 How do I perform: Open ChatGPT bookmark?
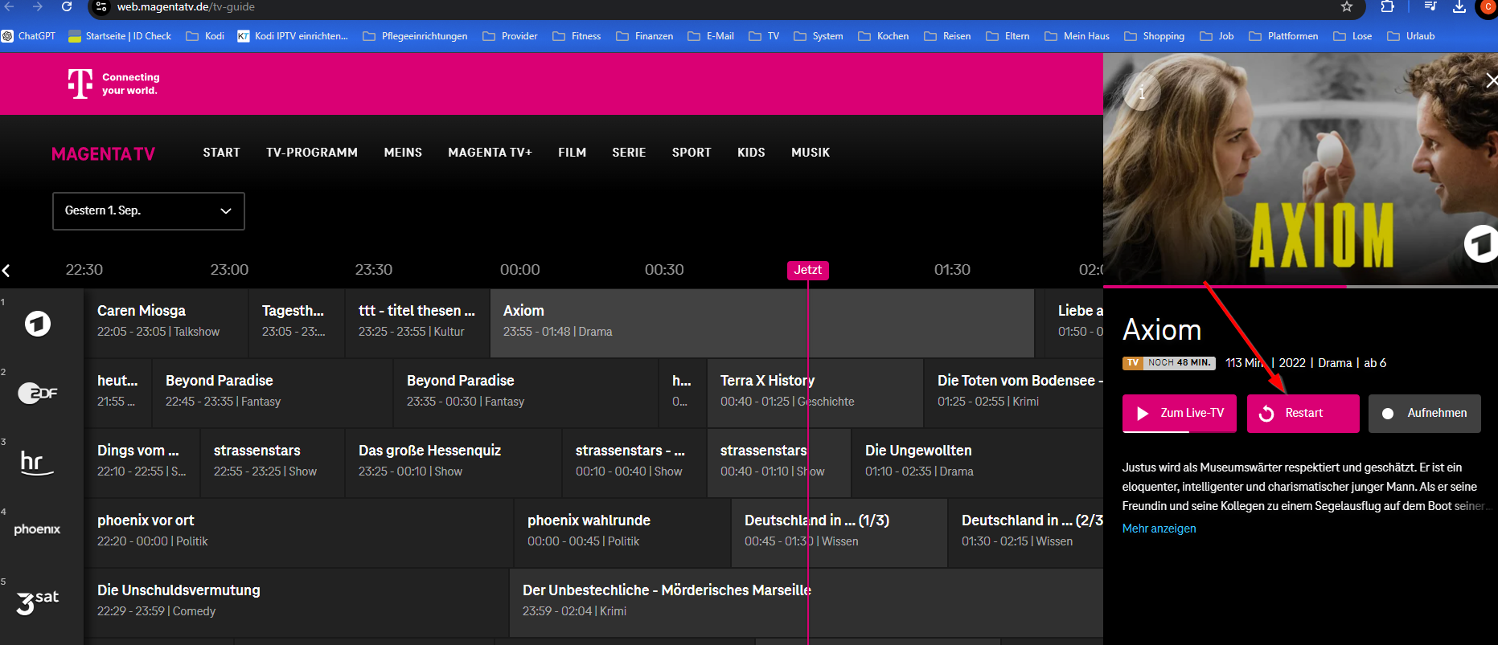29,36
